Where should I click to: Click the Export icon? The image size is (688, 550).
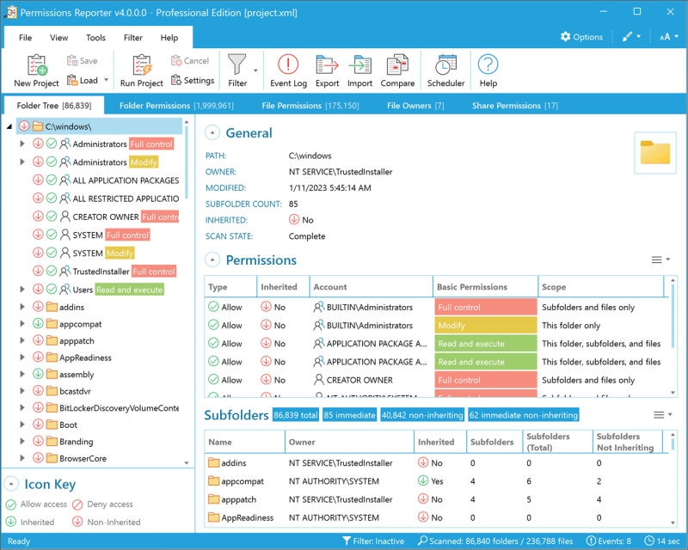coord(327,65)
